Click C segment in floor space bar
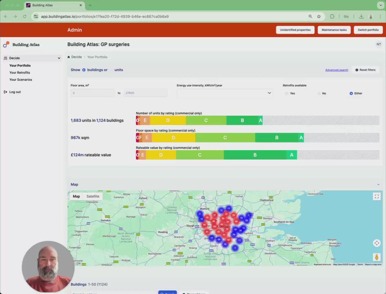This screenshot has width=386, height=294. [225, 138]
